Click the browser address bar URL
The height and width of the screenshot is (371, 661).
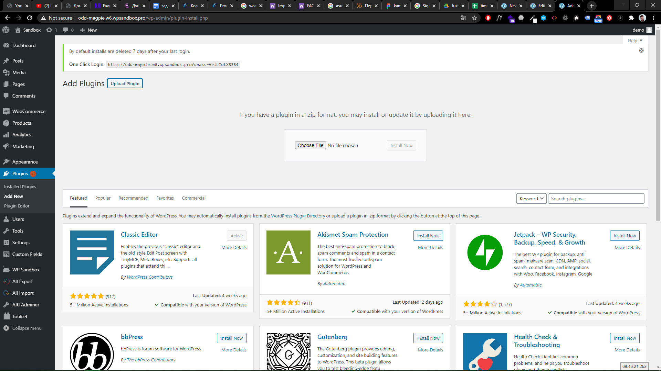click(x=143, y=18)
